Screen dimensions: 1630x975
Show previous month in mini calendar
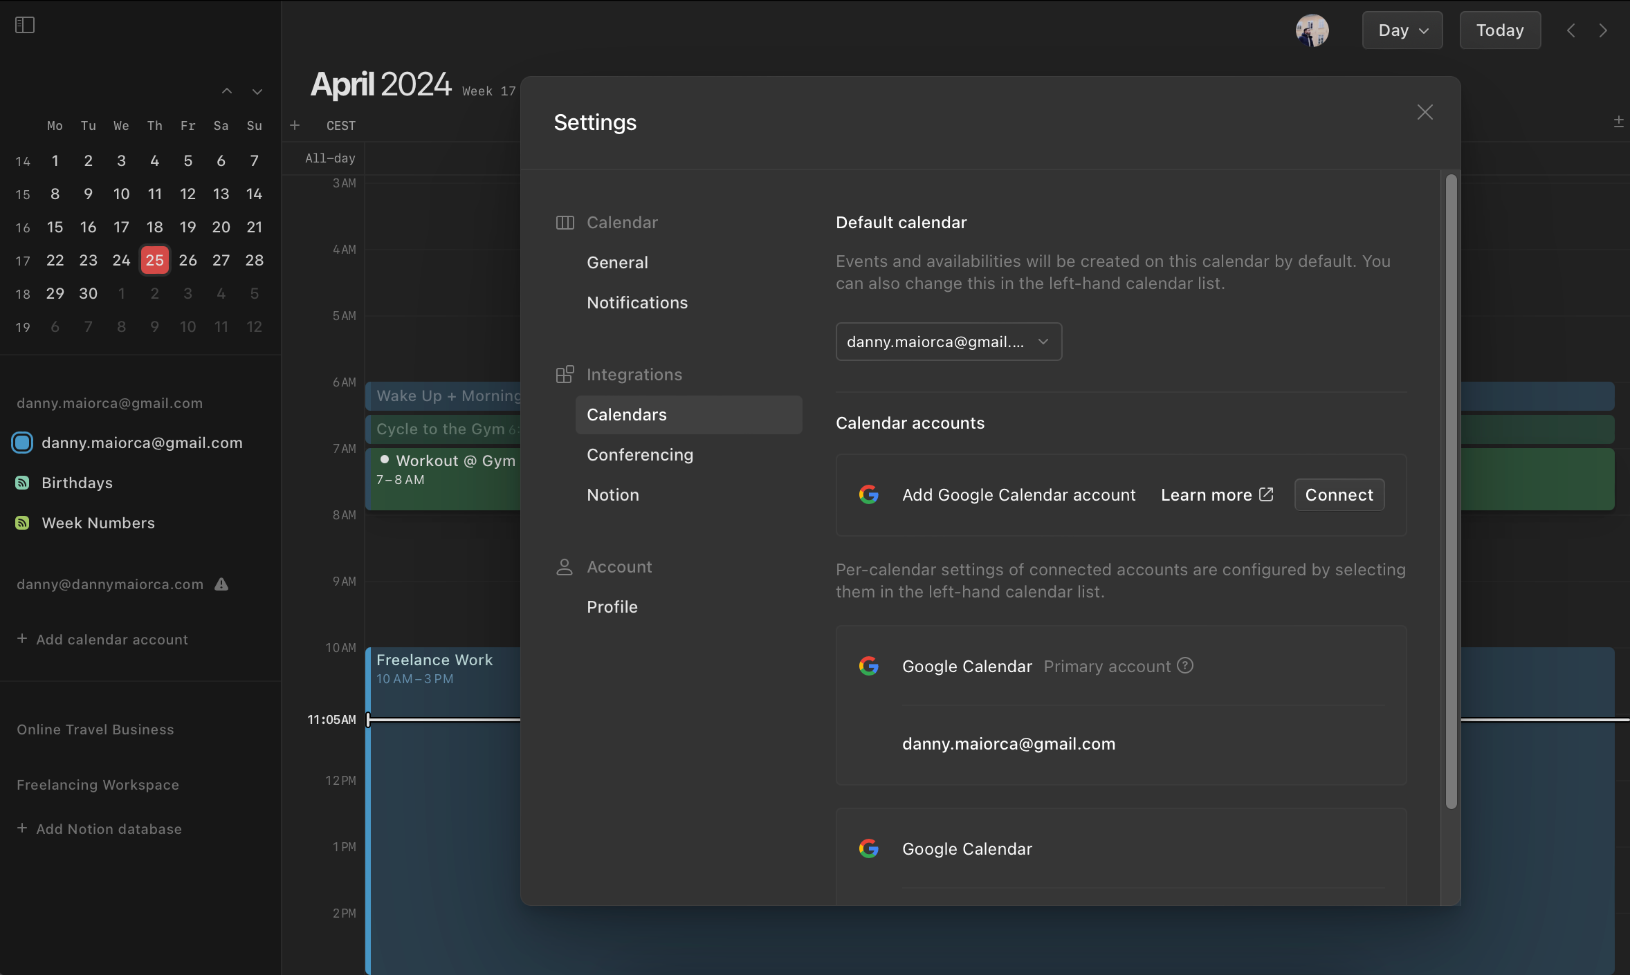(x=227, y=91)
